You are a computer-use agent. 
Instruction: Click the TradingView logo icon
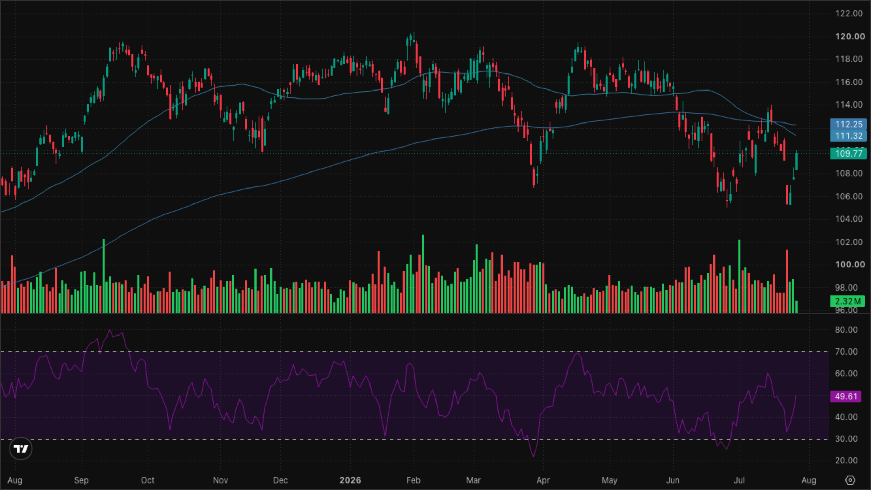[x=21, y=449]
